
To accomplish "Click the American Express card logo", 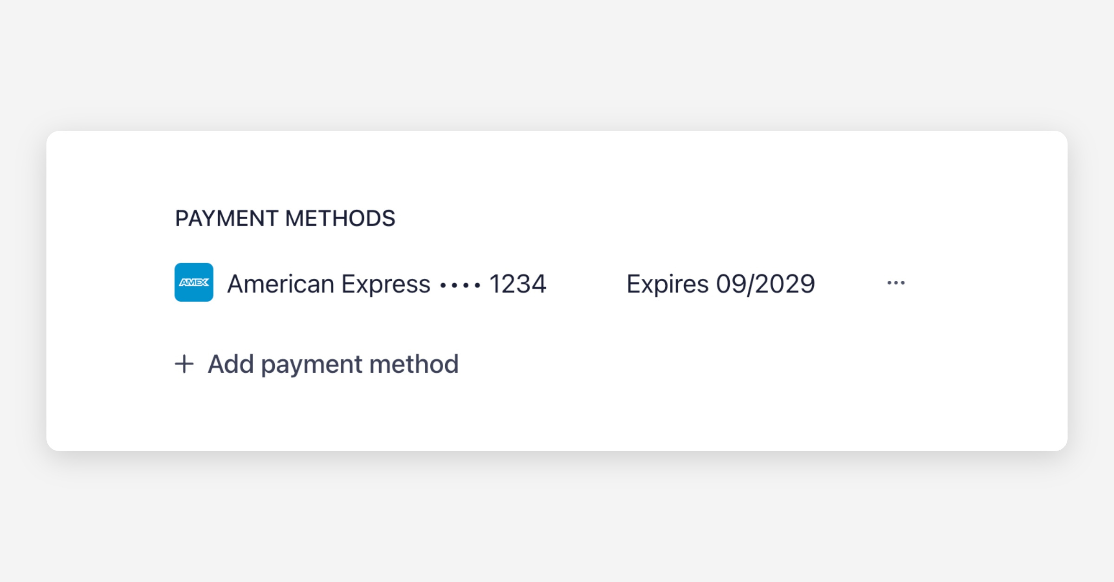I will [x=194, y=282].
